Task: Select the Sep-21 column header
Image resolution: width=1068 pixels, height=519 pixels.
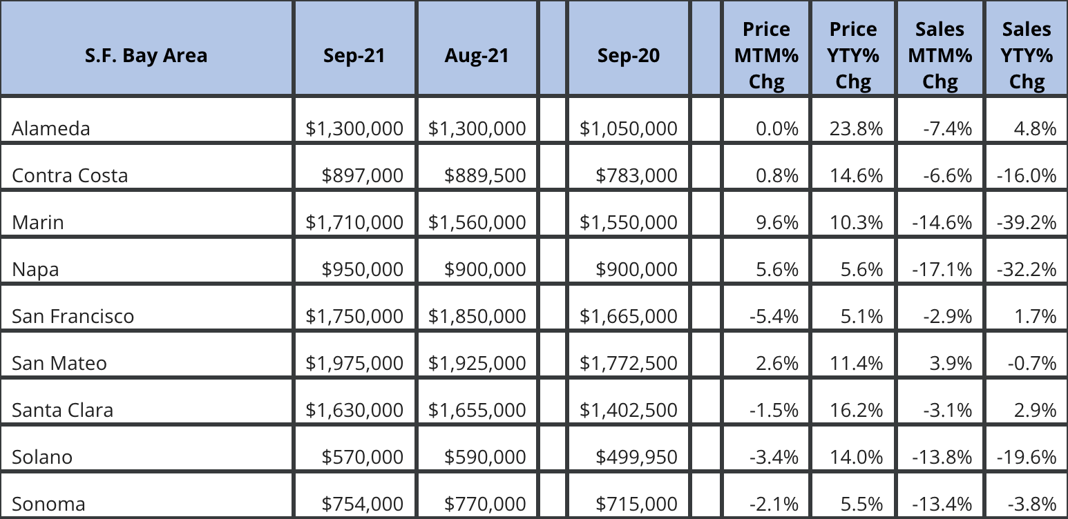Action: [354, 55]
